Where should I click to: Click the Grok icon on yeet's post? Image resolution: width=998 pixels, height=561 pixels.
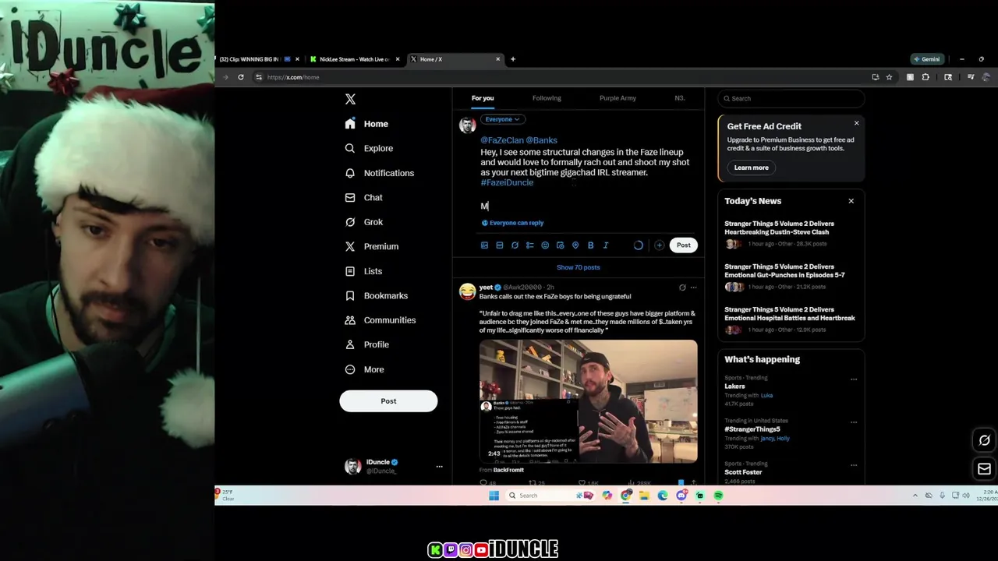(x=682, y=288)
